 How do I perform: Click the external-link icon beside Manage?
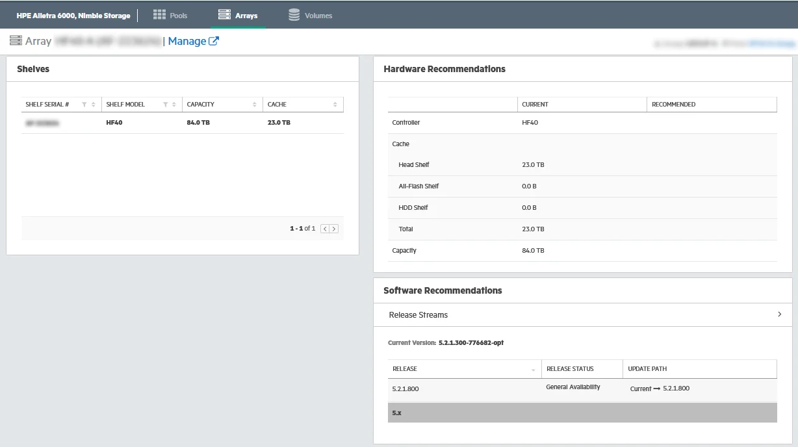click(214, 41)
